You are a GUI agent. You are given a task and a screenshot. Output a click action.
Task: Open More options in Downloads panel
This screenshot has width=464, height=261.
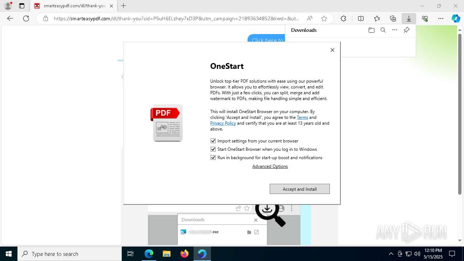point(395,30)
